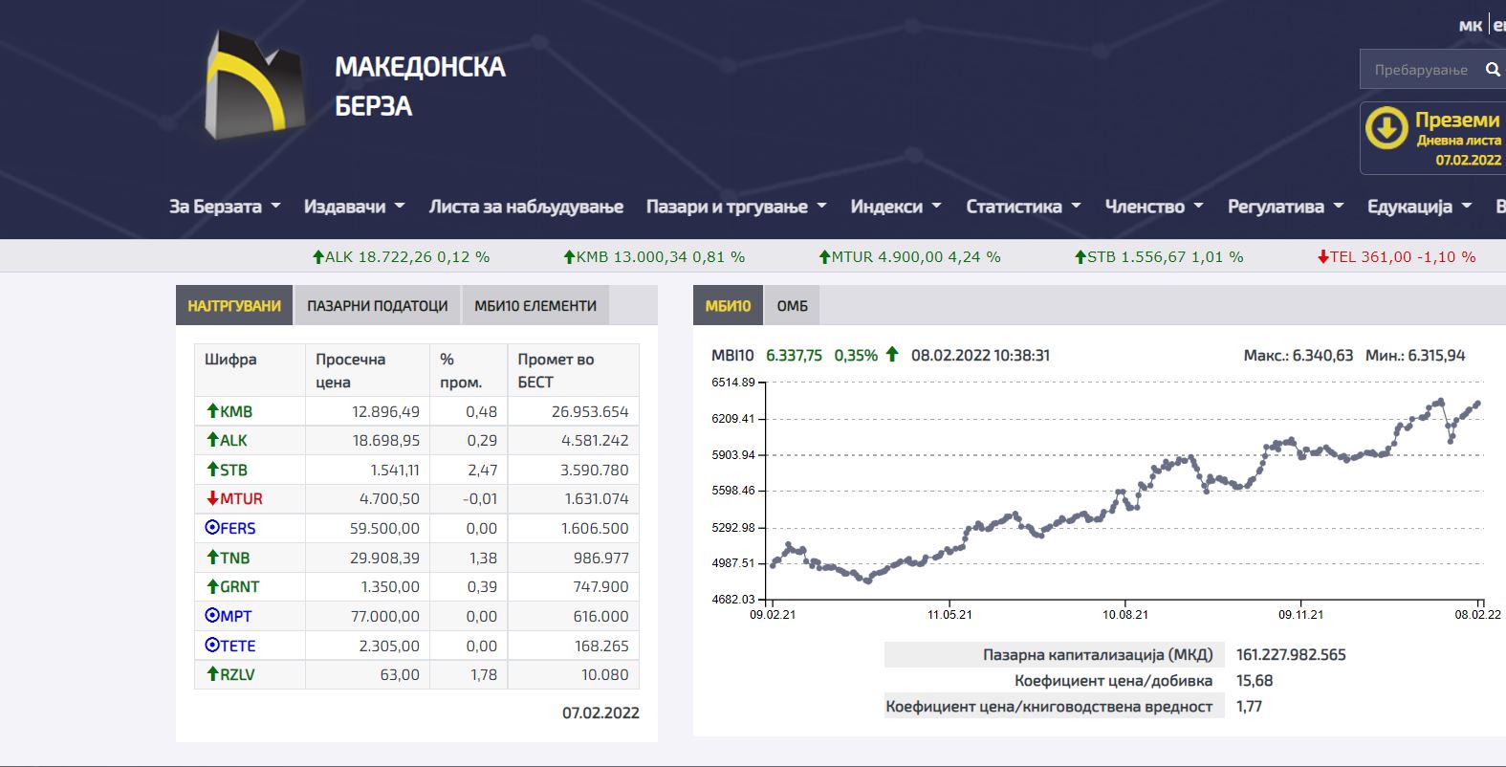Viewport: 1506px width, 767px height.
Task: Select the МБИ10 елементи tab
Action: point(535,306)
